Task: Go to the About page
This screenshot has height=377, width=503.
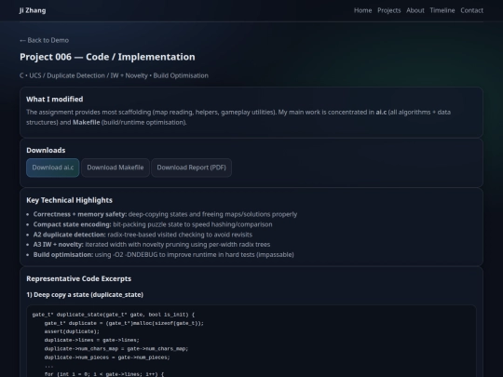Action: [x=415, y=10]
